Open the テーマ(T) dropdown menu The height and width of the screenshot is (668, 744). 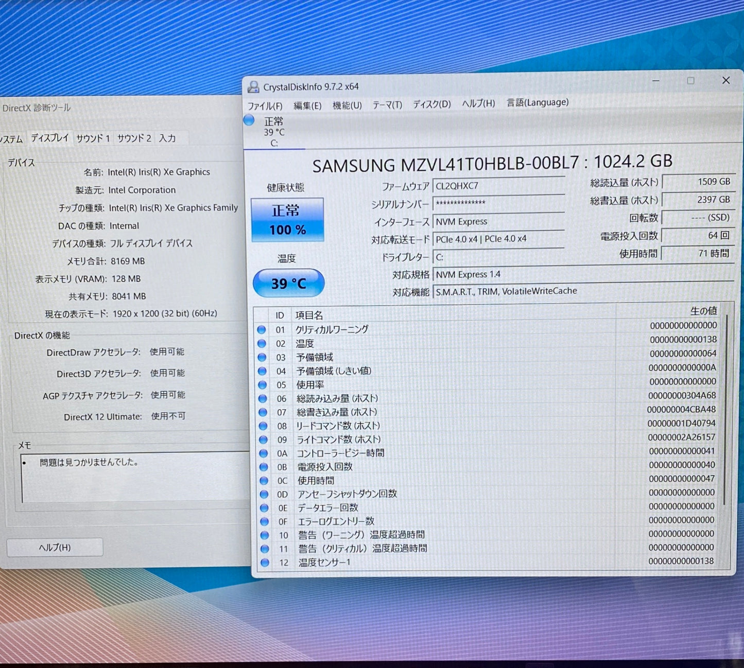(x=387, y=104)
